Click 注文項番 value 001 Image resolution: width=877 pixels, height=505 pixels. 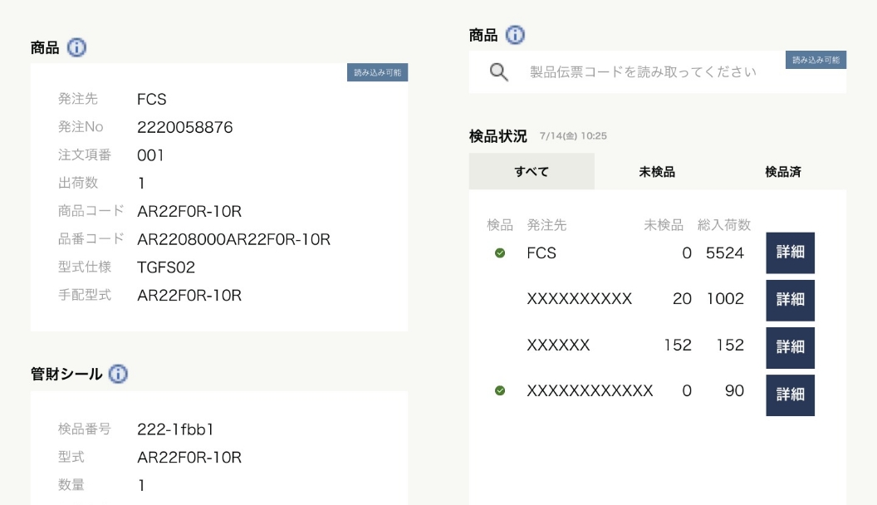[x=150, y=155]
